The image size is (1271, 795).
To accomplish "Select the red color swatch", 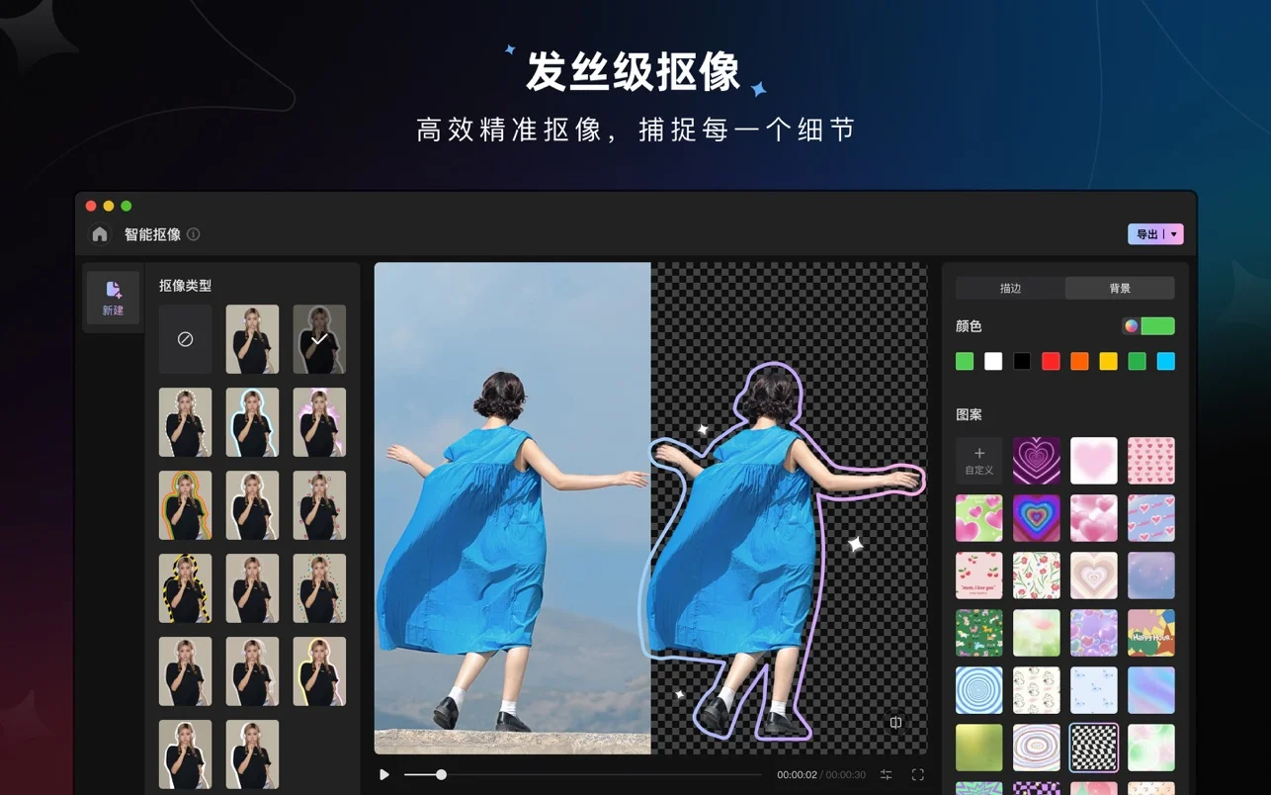I will click(x=1051, y=362).
